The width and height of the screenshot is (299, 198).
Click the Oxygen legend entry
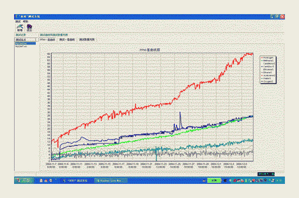(x=268, y=81)
